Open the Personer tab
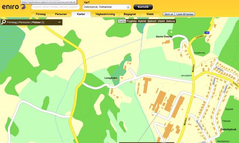239x143 pixels. click(61, 14)
